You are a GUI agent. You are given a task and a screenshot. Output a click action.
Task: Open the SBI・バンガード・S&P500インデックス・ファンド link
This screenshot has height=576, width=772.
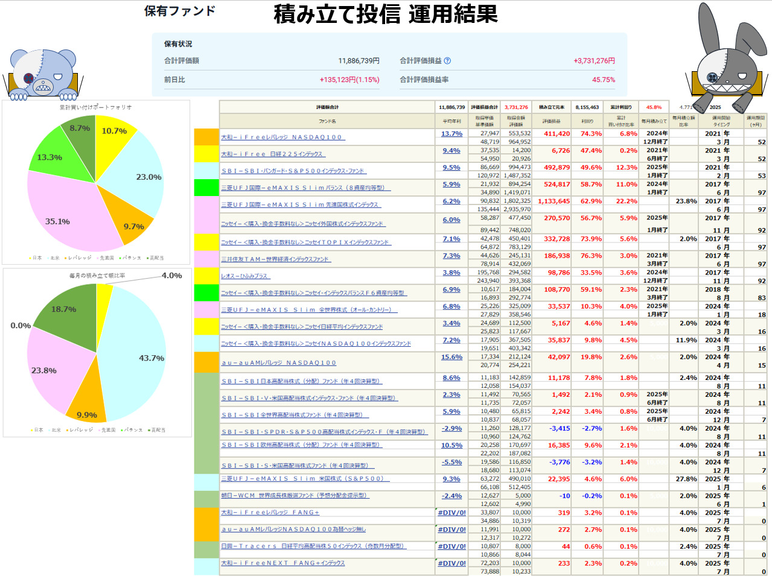point(293,171)
